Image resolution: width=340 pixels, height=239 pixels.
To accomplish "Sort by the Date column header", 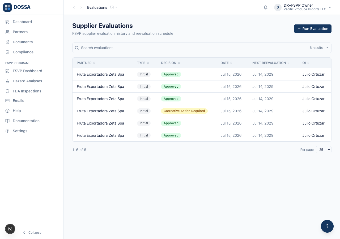I will 227,63.
